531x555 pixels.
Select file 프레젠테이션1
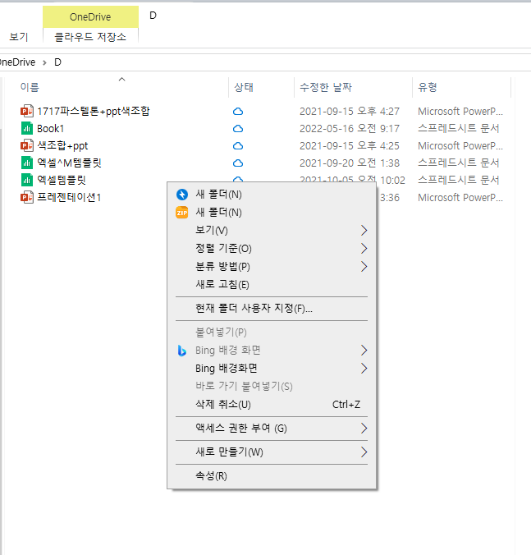pyautogui.click(x=69, y=197)
